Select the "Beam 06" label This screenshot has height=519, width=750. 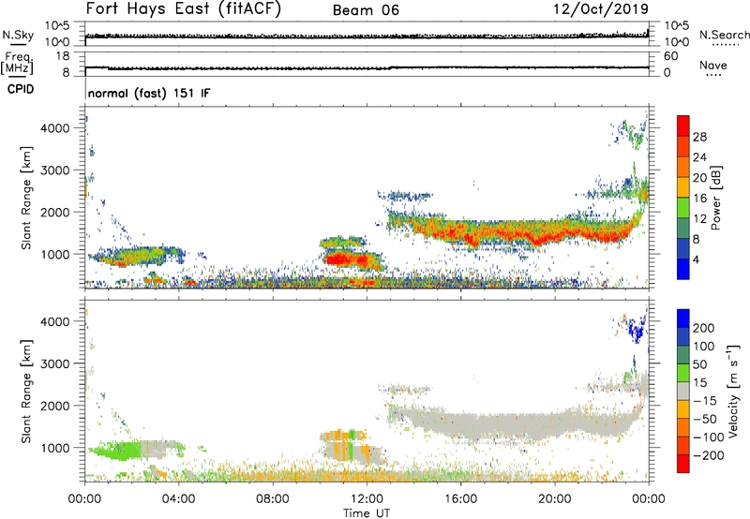[366, 10]
